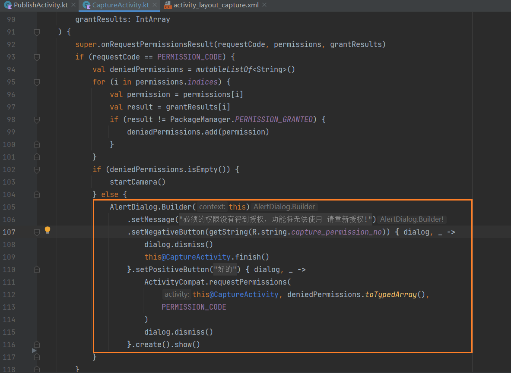Screen dimensions: 511x373
Task: Click the @CaptureActivity label on line 109
Action: coord(196,257)
